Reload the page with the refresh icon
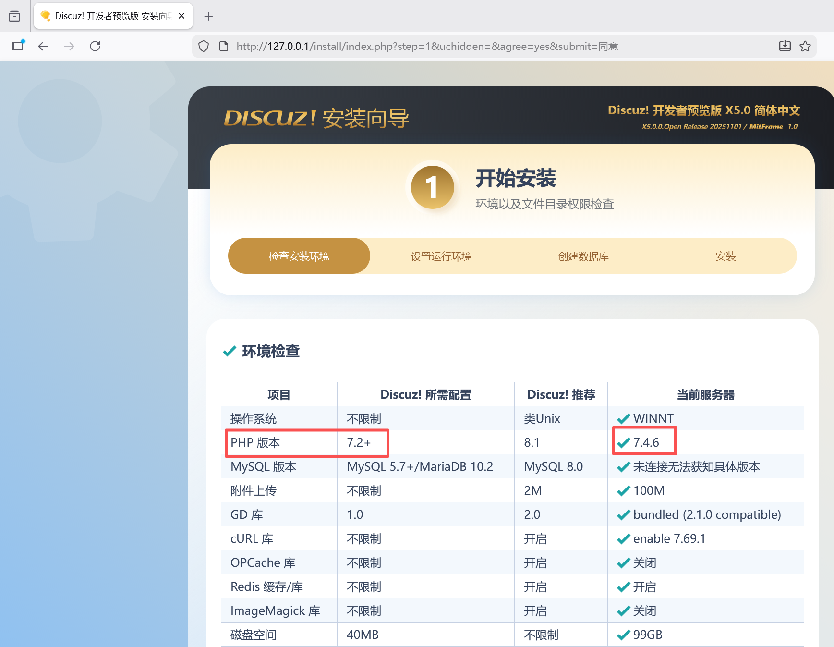The image size is (834, 647). point(95,46)
